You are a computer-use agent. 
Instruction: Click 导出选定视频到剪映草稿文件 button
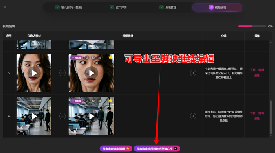(x=157, y=149)
